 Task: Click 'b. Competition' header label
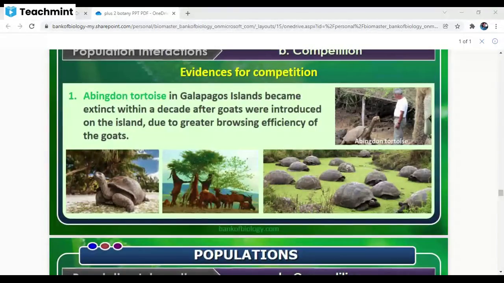click(320, 51)
